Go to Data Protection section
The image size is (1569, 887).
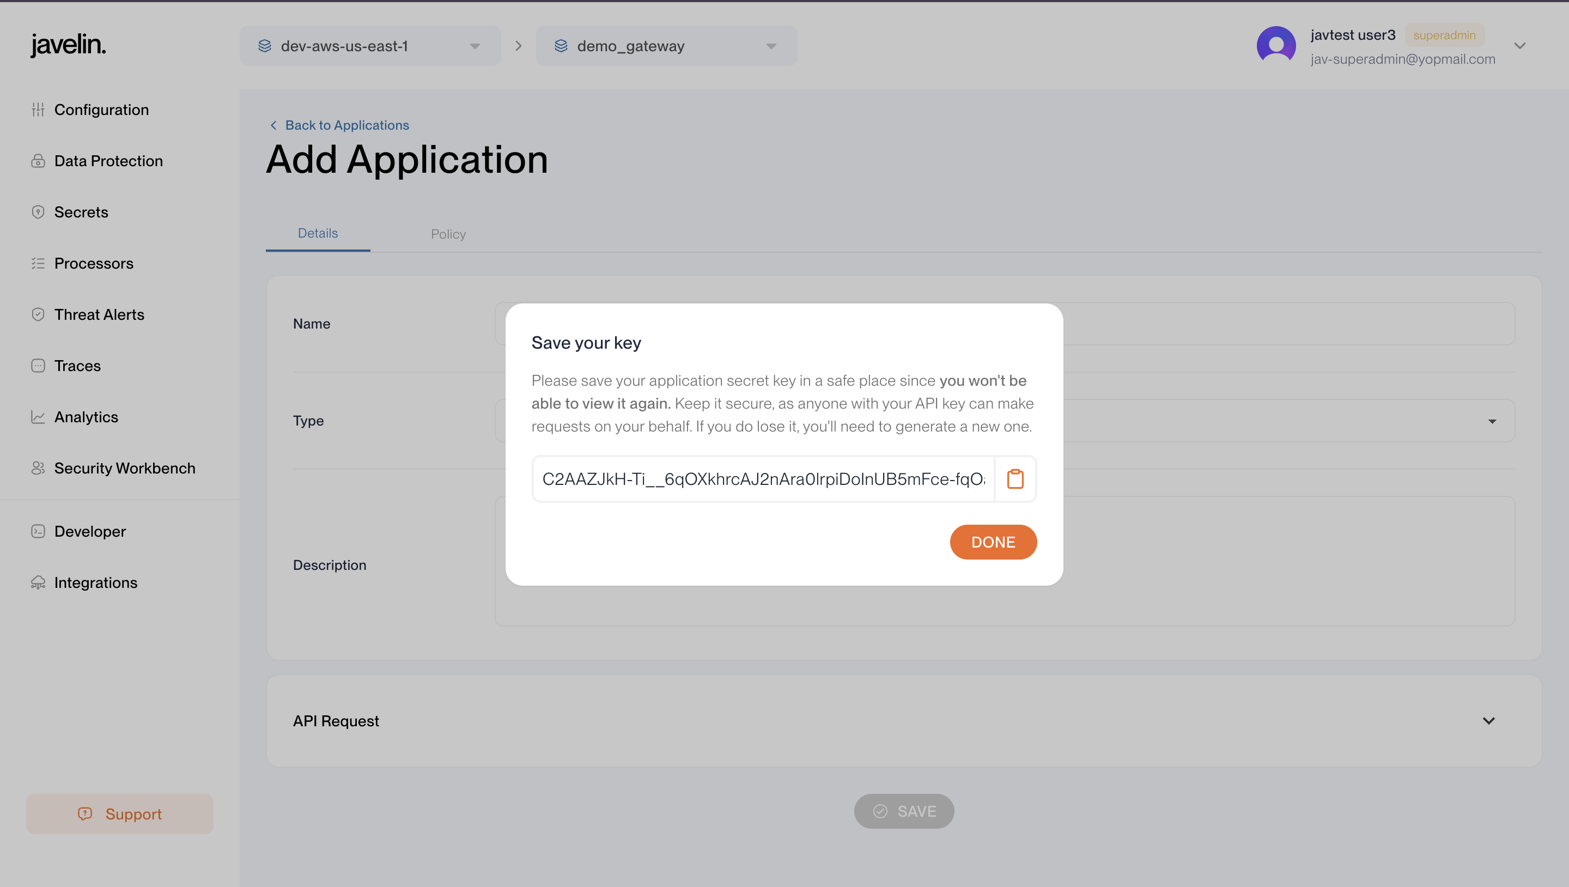(108, 161)
